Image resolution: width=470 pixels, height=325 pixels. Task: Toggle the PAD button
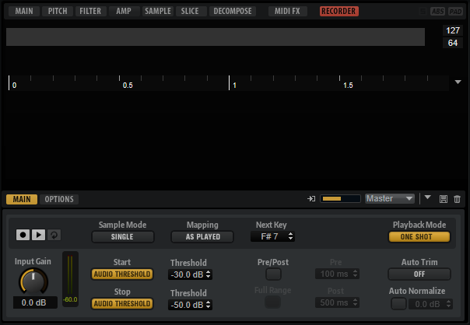(455, 12)
